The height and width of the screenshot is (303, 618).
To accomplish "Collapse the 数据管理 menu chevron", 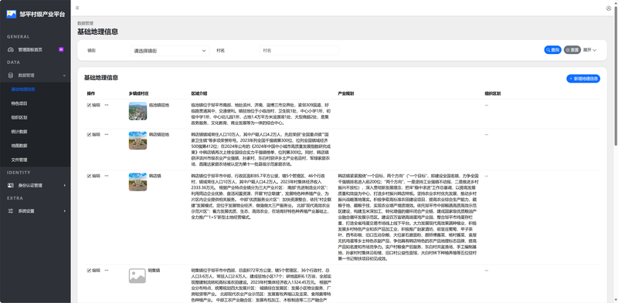I will click(64, 75).
